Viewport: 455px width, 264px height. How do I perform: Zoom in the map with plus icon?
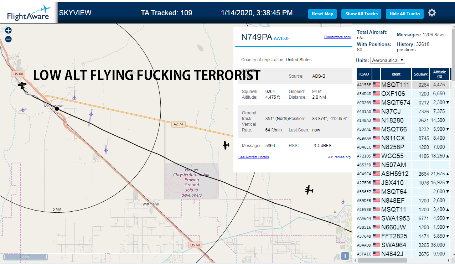coord(9,31)
